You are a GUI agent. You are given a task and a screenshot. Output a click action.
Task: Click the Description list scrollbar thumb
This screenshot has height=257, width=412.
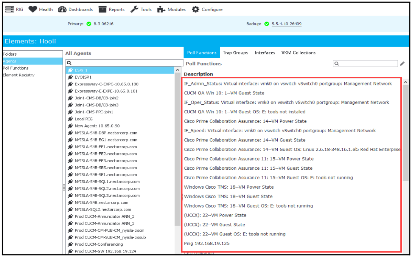coord(405,133)
